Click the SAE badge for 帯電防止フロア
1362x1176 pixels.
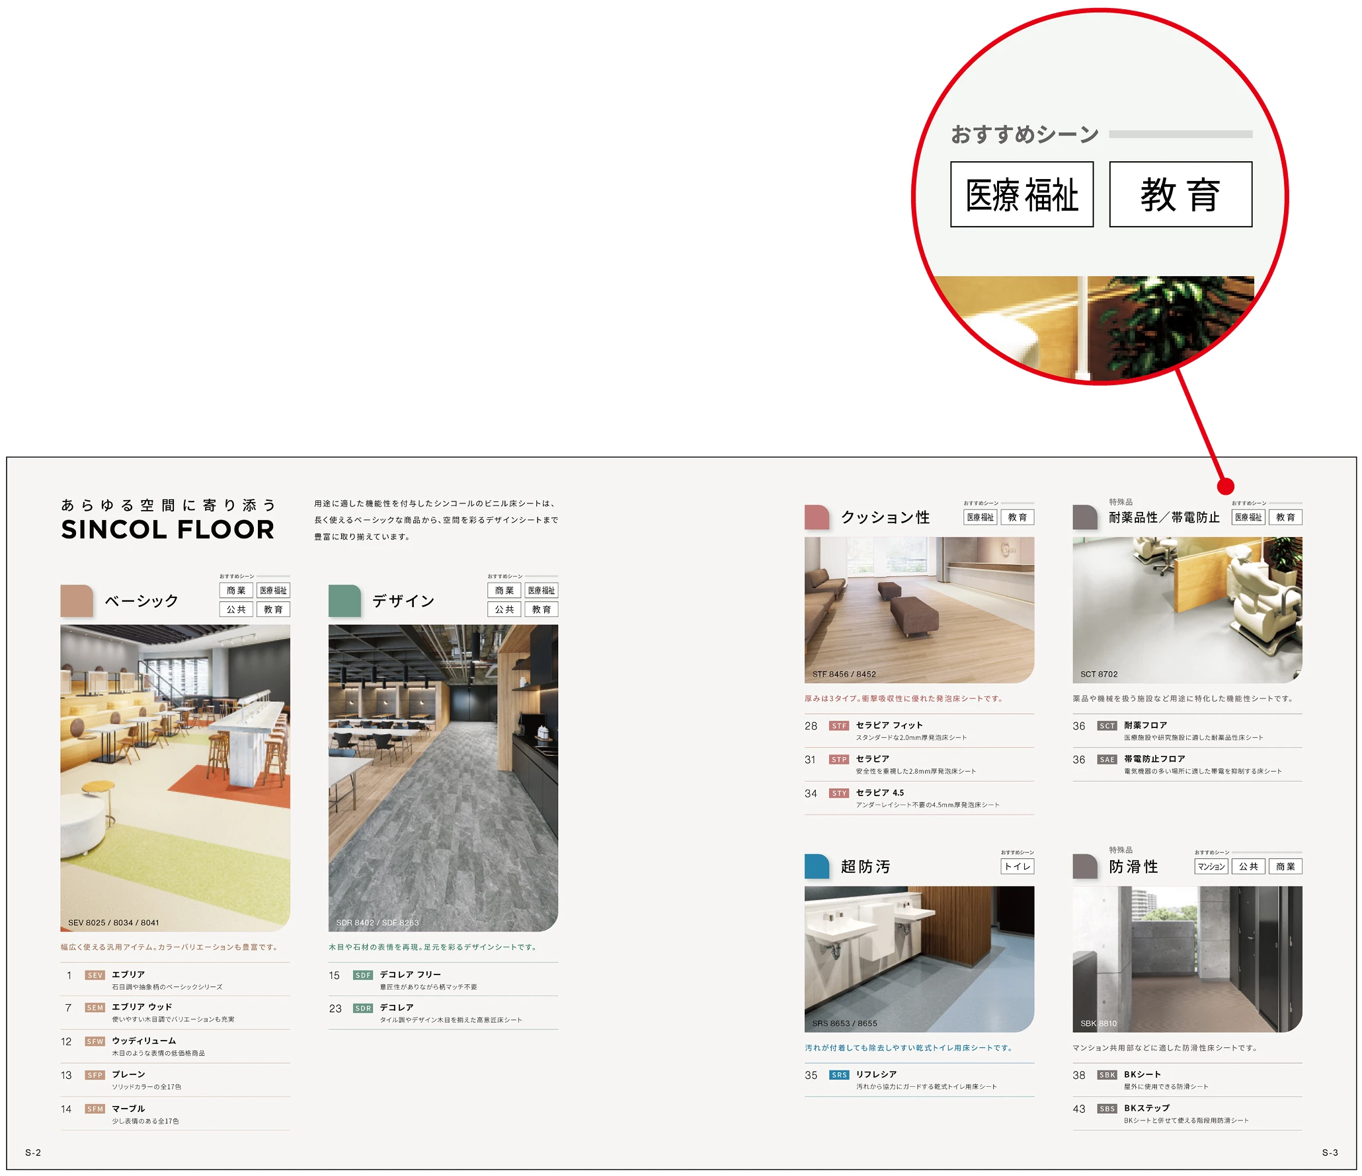(1107, 760)
